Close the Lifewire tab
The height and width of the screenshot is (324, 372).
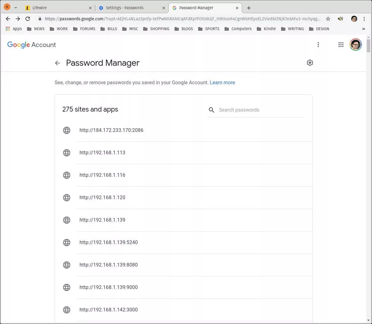[x=90, y=8]
